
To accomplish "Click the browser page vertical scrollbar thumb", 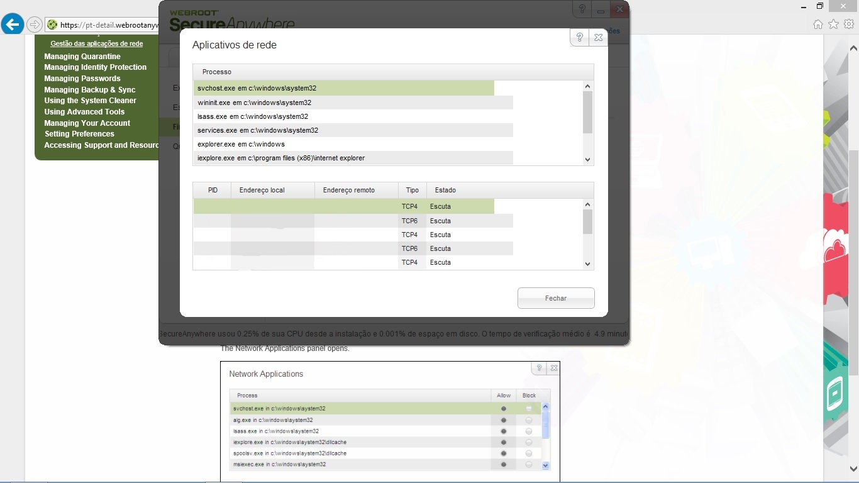I will [x=854, y=262].
